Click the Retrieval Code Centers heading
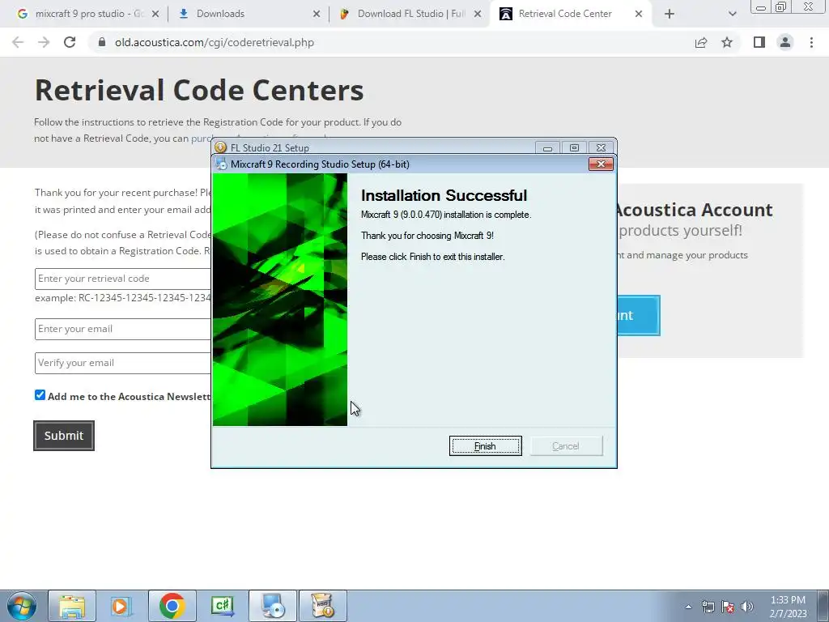The image size is (829, 622). coord(199,90)
